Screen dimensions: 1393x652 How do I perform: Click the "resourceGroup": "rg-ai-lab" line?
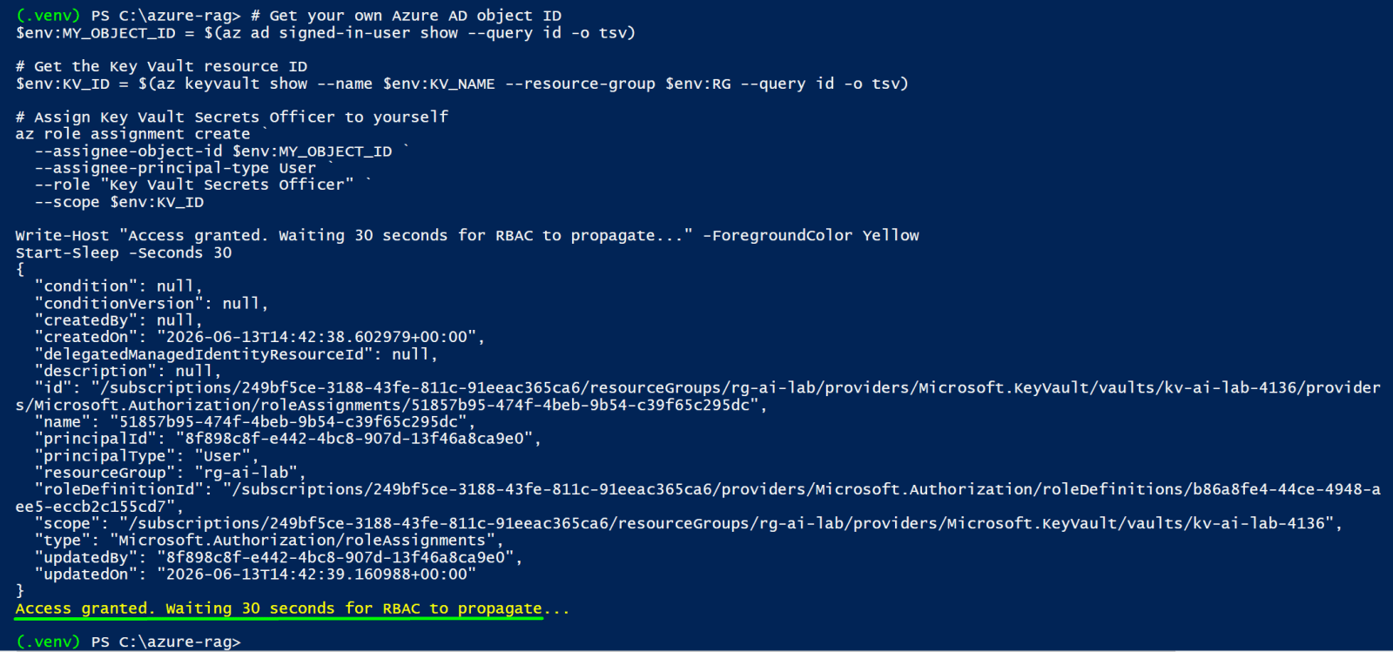coord(171,473)
